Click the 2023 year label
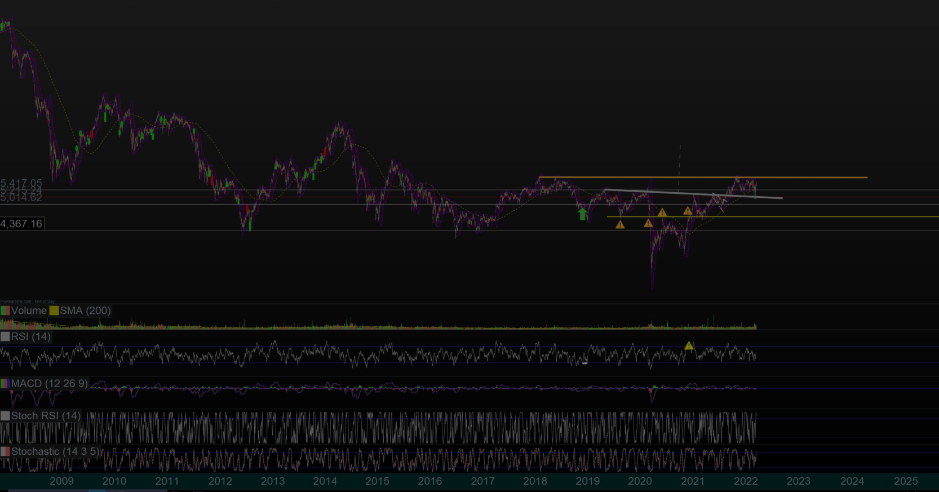 (x=798, y=481)
